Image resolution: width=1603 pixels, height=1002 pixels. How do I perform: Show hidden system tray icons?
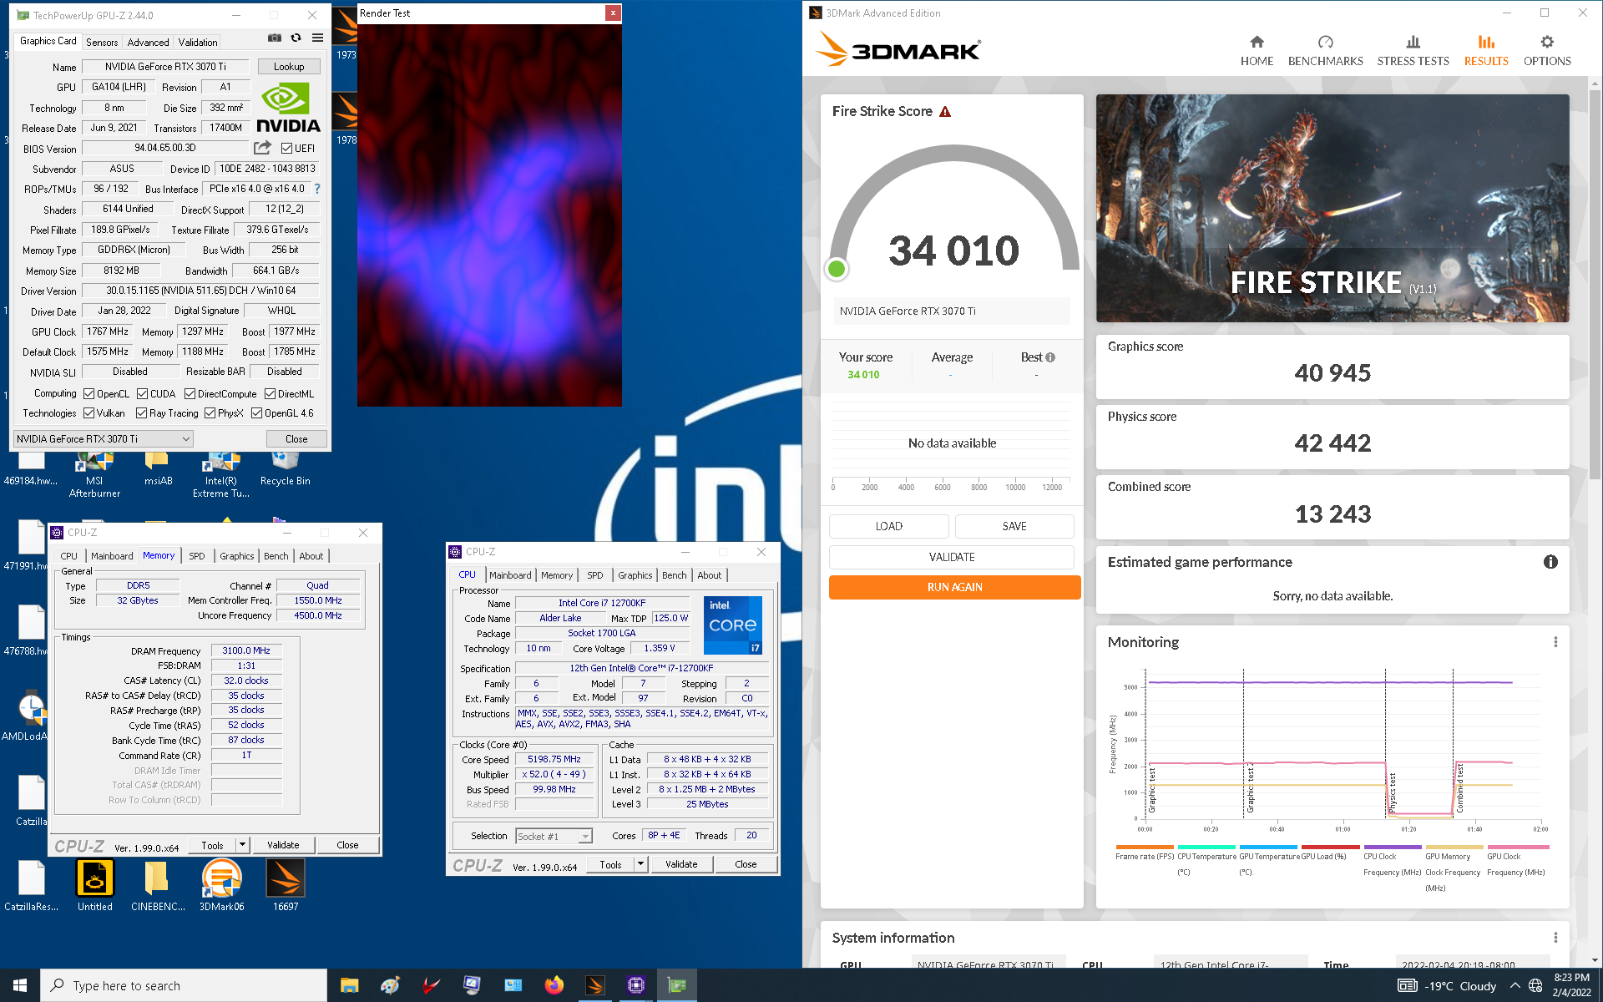point(1515,985)
